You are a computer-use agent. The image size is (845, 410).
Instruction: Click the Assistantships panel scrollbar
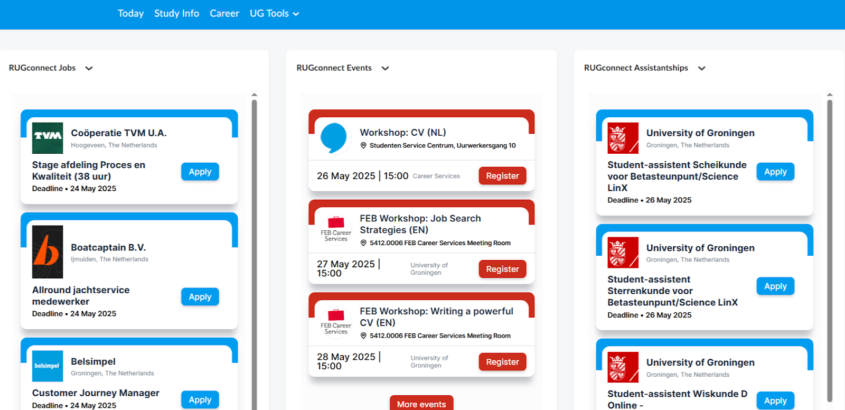tap(830, 251)
